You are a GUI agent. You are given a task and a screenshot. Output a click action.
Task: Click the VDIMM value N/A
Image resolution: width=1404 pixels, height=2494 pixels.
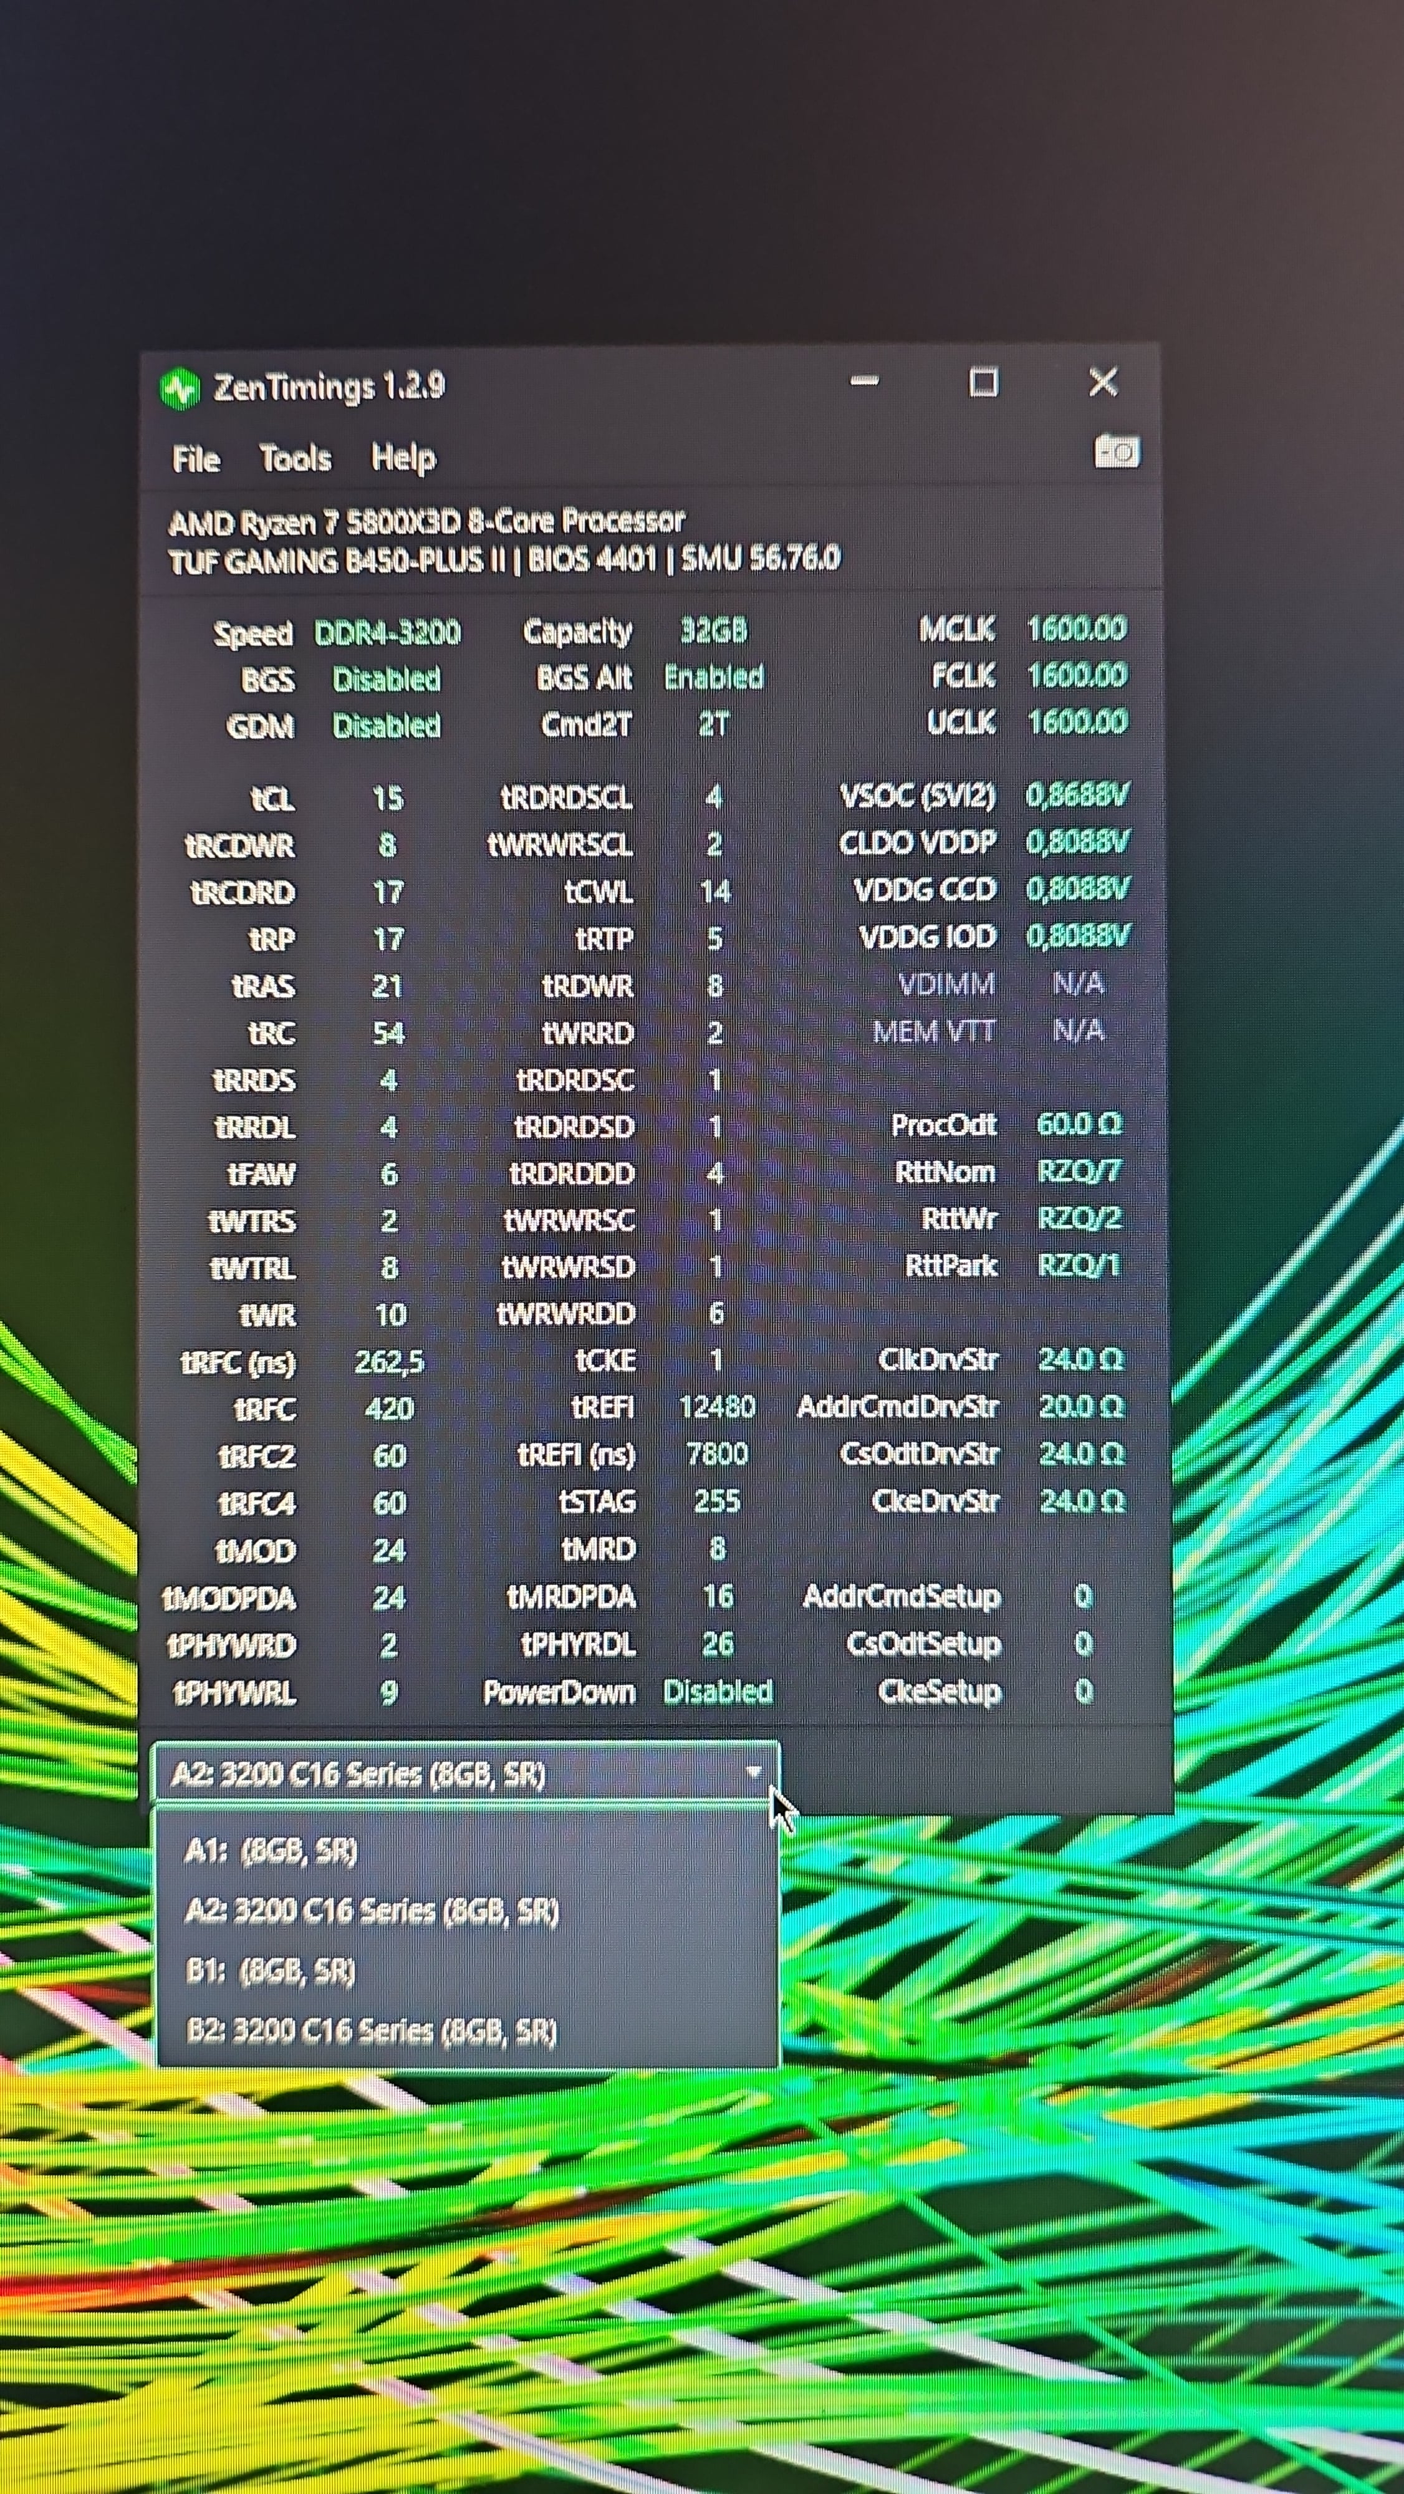pyautogui.click(x=1079, y=984)
